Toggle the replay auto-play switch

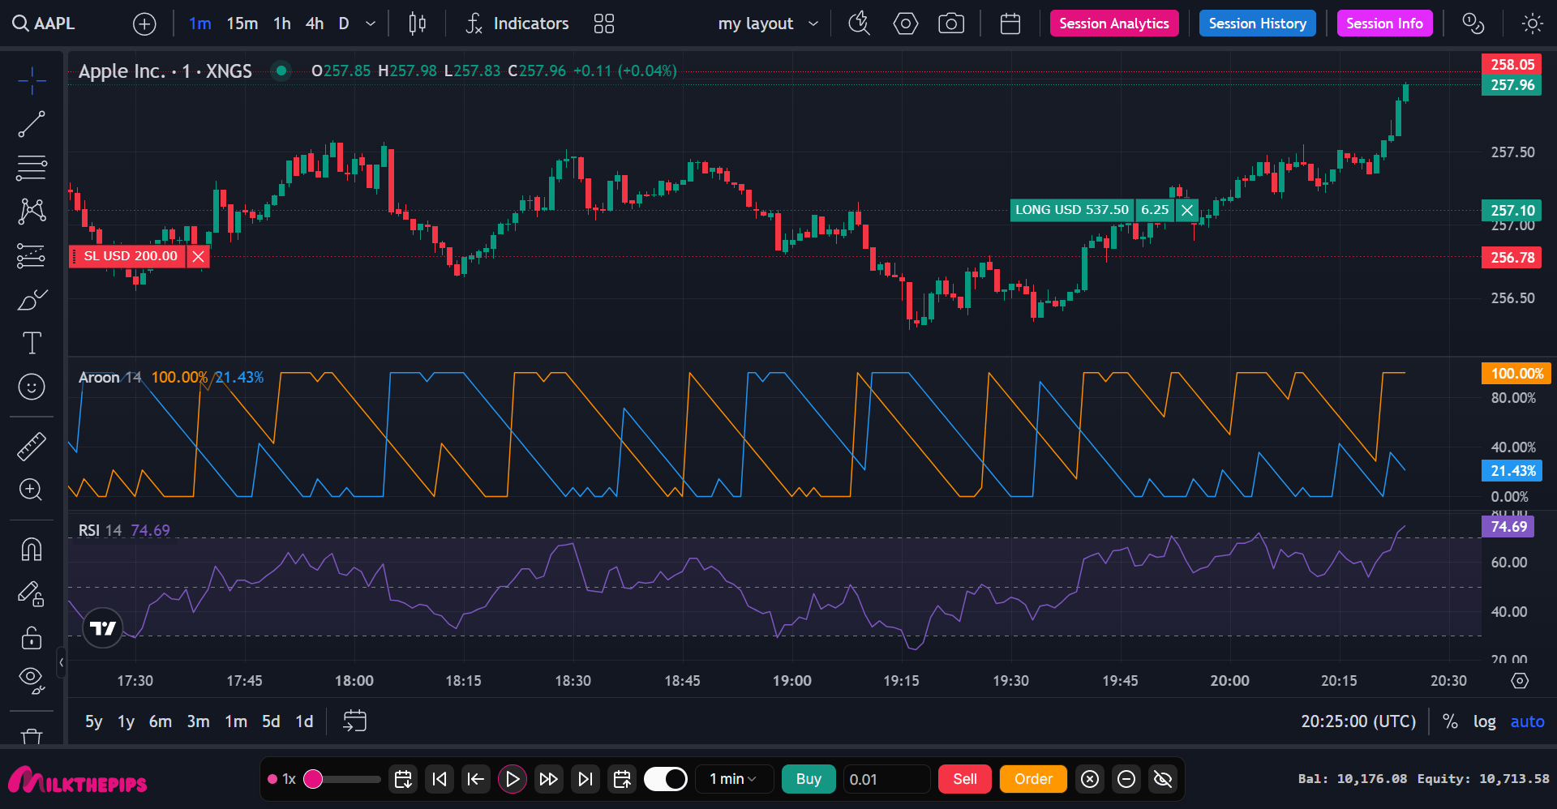(665, 778)
